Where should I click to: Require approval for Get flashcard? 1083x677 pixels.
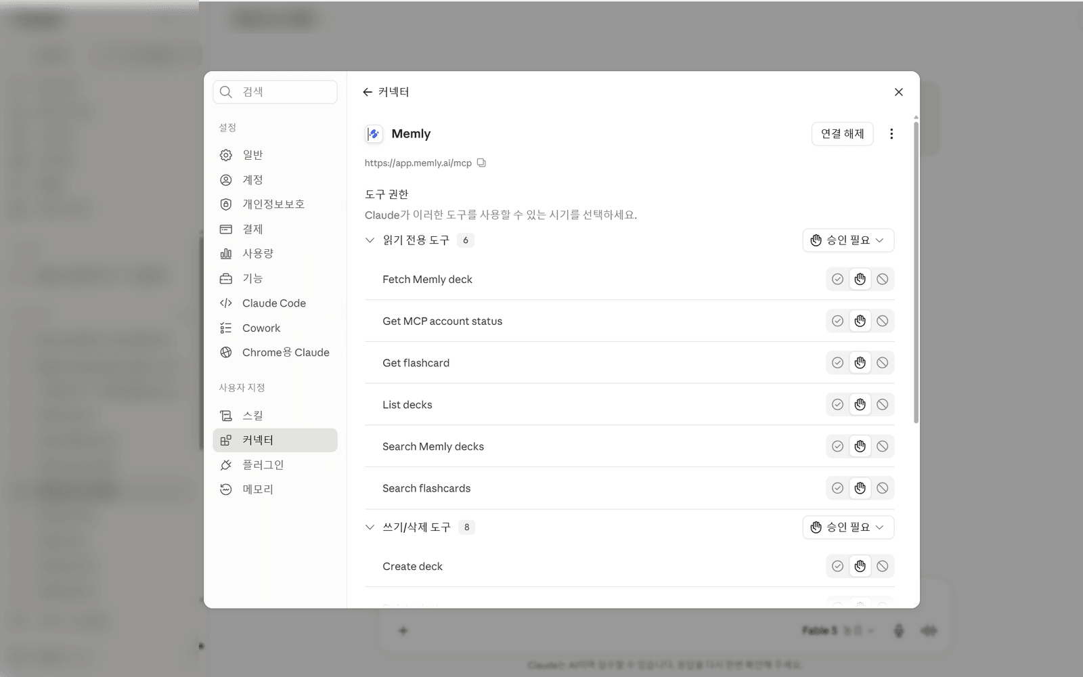tap(860, 363)
